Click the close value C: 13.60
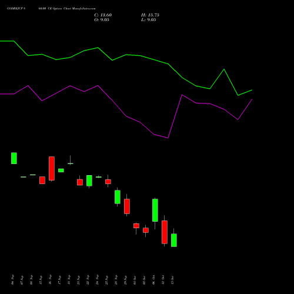Screen dimensions: 294x294 coord(103,15)
